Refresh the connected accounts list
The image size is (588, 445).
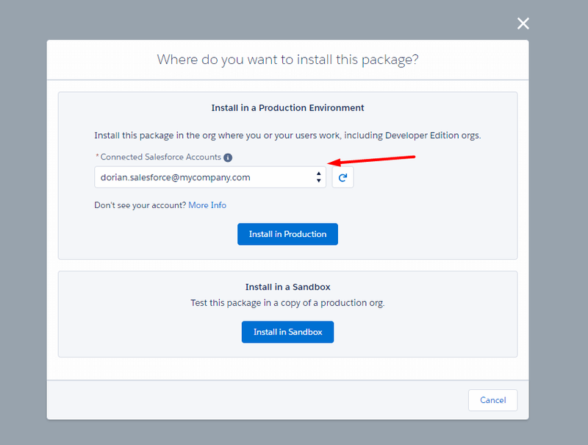click(x=343, y=177)
